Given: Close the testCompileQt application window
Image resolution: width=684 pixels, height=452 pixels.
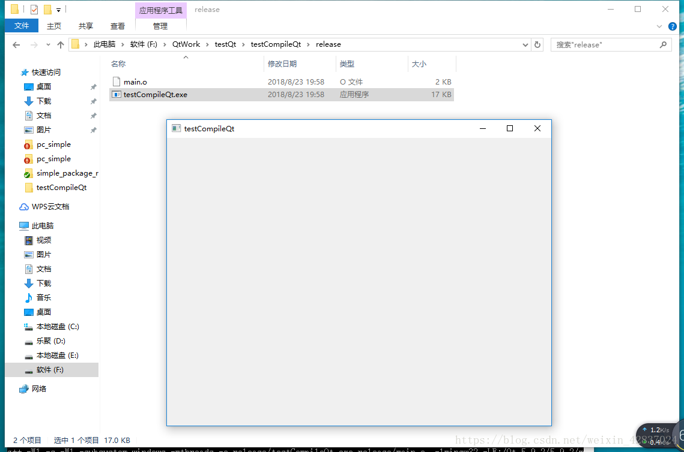Looking at the screenshot, I should pos(537,128).
